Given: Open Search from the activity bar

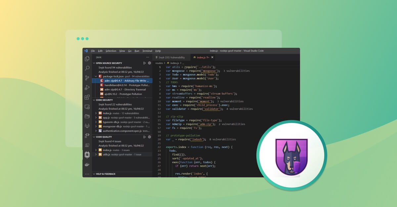Looking at the screenshot, I should point(87,68).
